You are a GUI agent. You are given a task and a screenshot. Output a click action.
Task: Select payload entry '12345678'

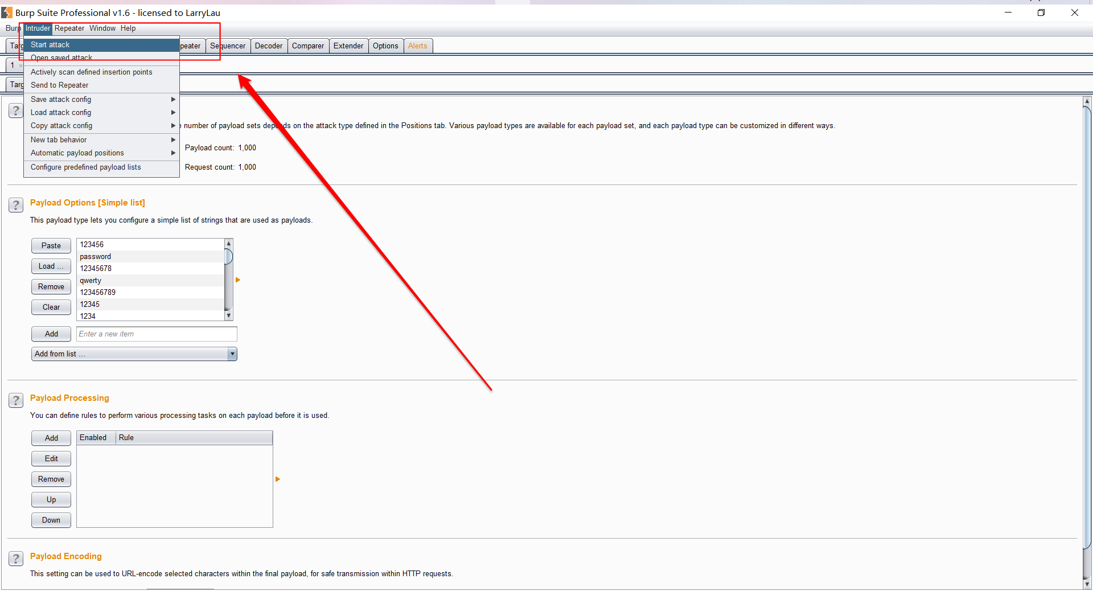coord(151,269)
